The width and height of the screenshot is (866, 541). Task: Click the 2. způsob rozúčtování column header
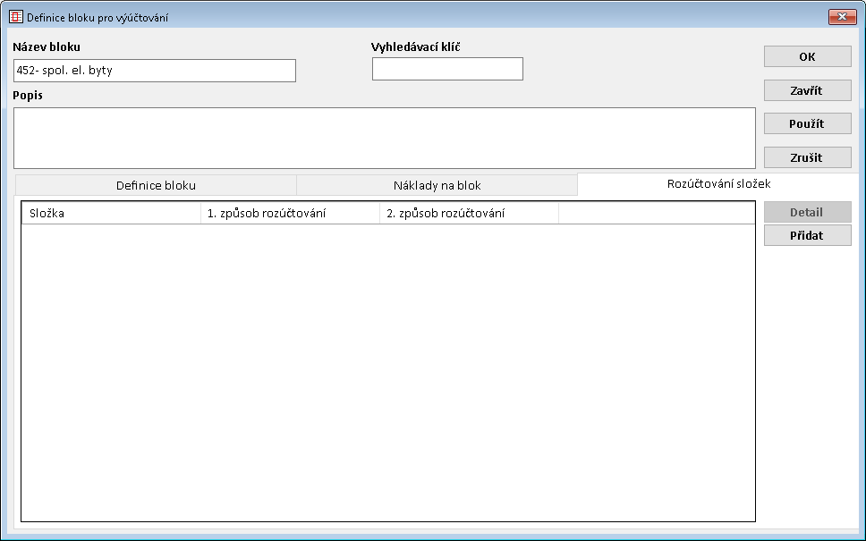[469, 213]
